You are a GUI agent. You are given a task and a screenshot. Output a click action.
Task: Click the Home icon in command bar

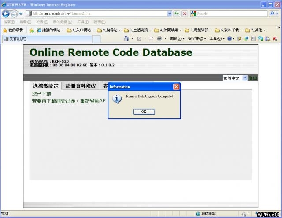126,38
